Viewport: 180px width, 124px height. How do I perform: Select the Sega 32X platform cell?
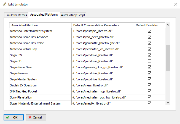40,55
